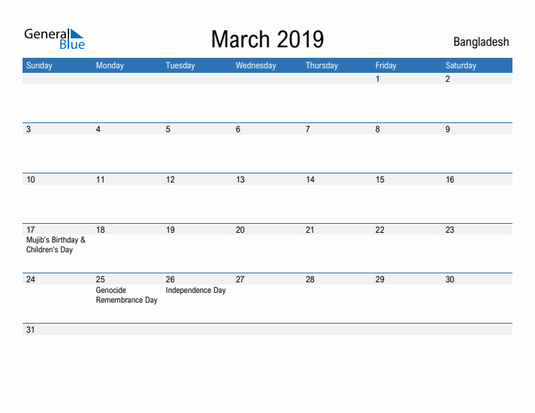Select date 25 on Monday
This screenshot has height=413, width=535.
pos(101,279)
